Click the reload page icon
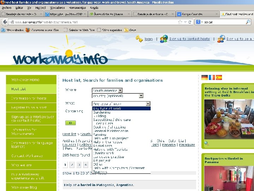This screenshot has width=254, height=191. click(x=190, y=22)
